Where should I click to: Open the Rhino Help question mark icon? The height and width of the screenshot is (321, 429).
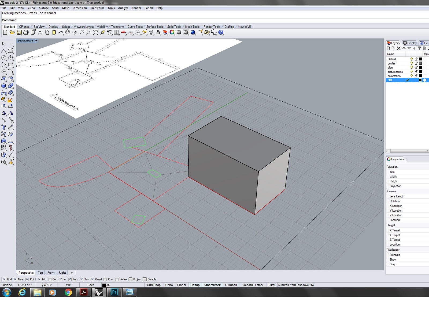click(x=221, y=32)
